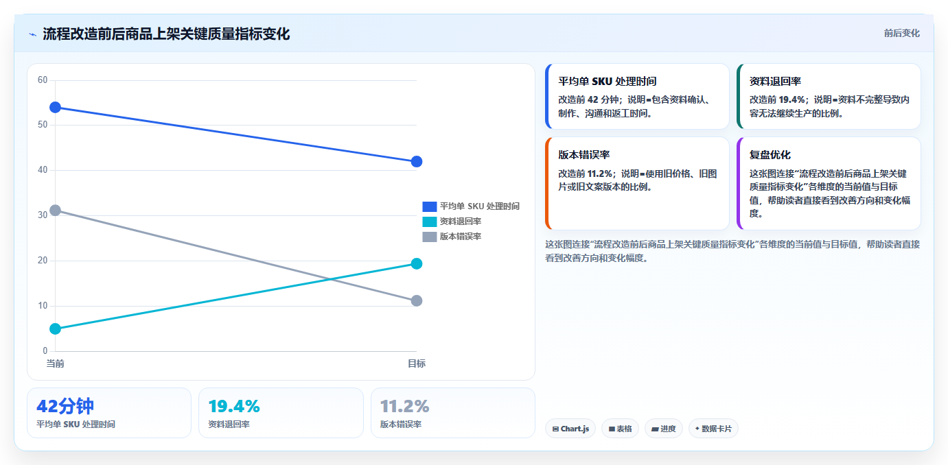Click the 版本错误率 info card title
Viewport: 948px width, 465px height.
pyautogui.click(x=583, y=154)
